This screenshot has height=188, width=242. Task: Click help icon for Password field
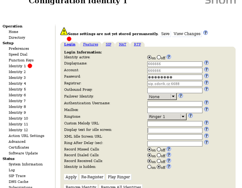point(207,76)
